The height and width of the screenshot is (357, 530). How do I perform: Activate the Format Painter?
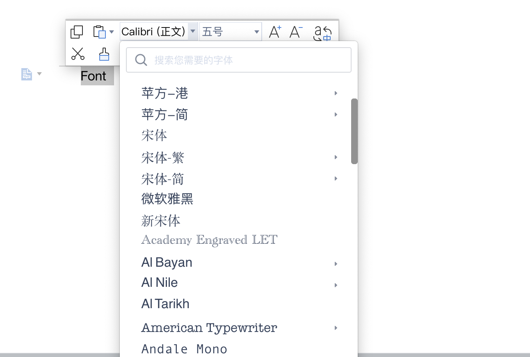(104, 54)
